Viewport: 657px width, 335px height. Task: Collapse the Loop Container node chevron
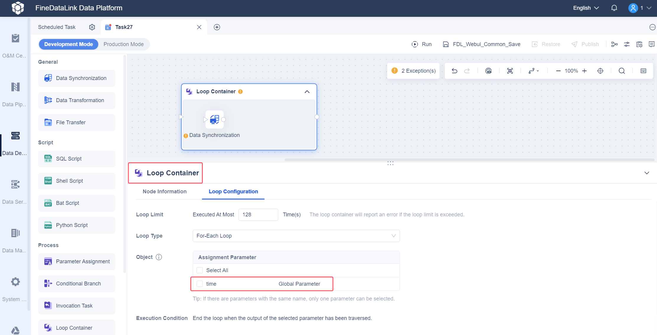(307, 92)
